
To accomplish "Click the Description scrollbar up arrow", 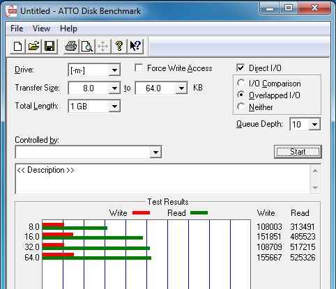I will click(x=315, y=171).
